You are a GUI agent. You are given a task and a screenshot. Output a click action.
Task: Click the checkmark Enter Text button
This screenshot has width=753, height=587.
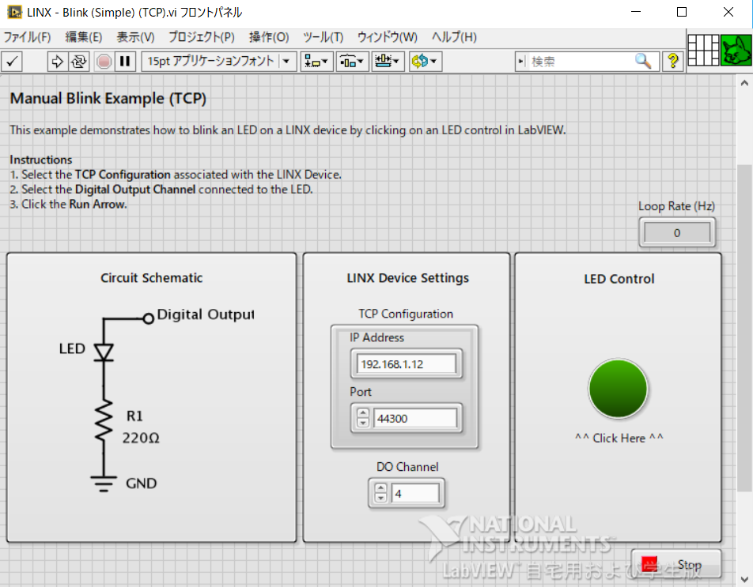12,62
